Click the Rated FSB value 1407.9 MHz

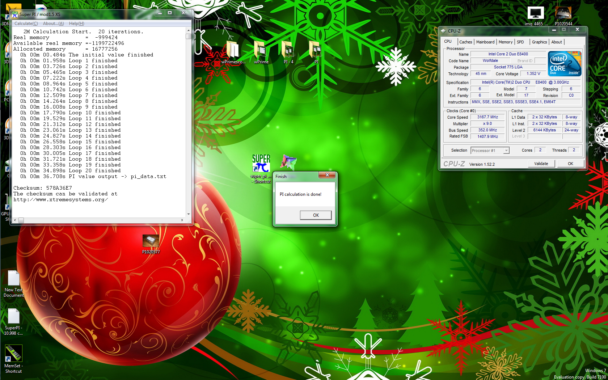(487, 136)
